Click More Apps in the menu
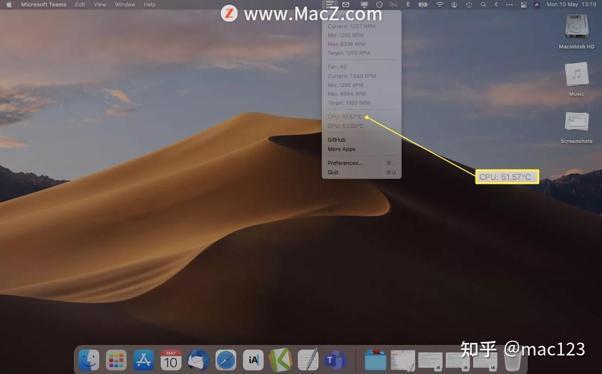The height and width of the screenshot is (374, 602). (341, 149)
